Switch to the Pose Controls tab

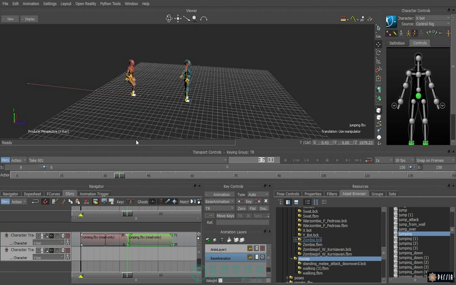click(x=288, y=194)
